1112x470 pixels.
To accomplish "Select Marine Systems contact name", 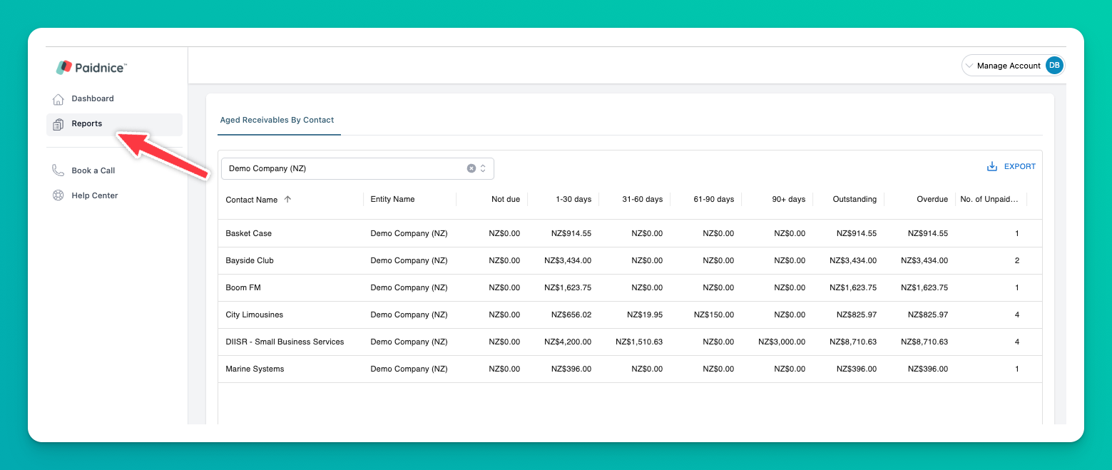I will (x=255, y=369).
